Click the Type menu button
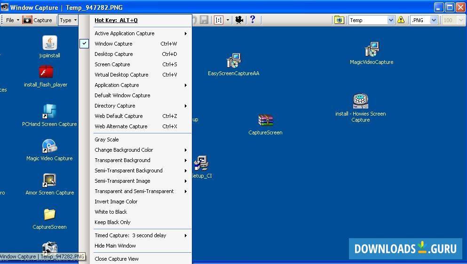 [68, 20]
